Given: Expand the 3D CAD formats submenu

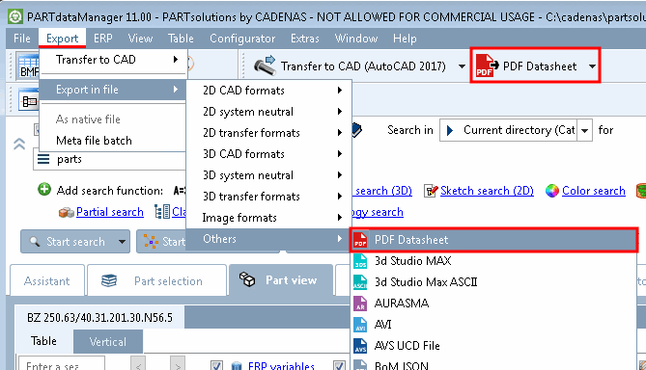Looking at the screenshot, I should pyautogui.click(x=340, y=154).
